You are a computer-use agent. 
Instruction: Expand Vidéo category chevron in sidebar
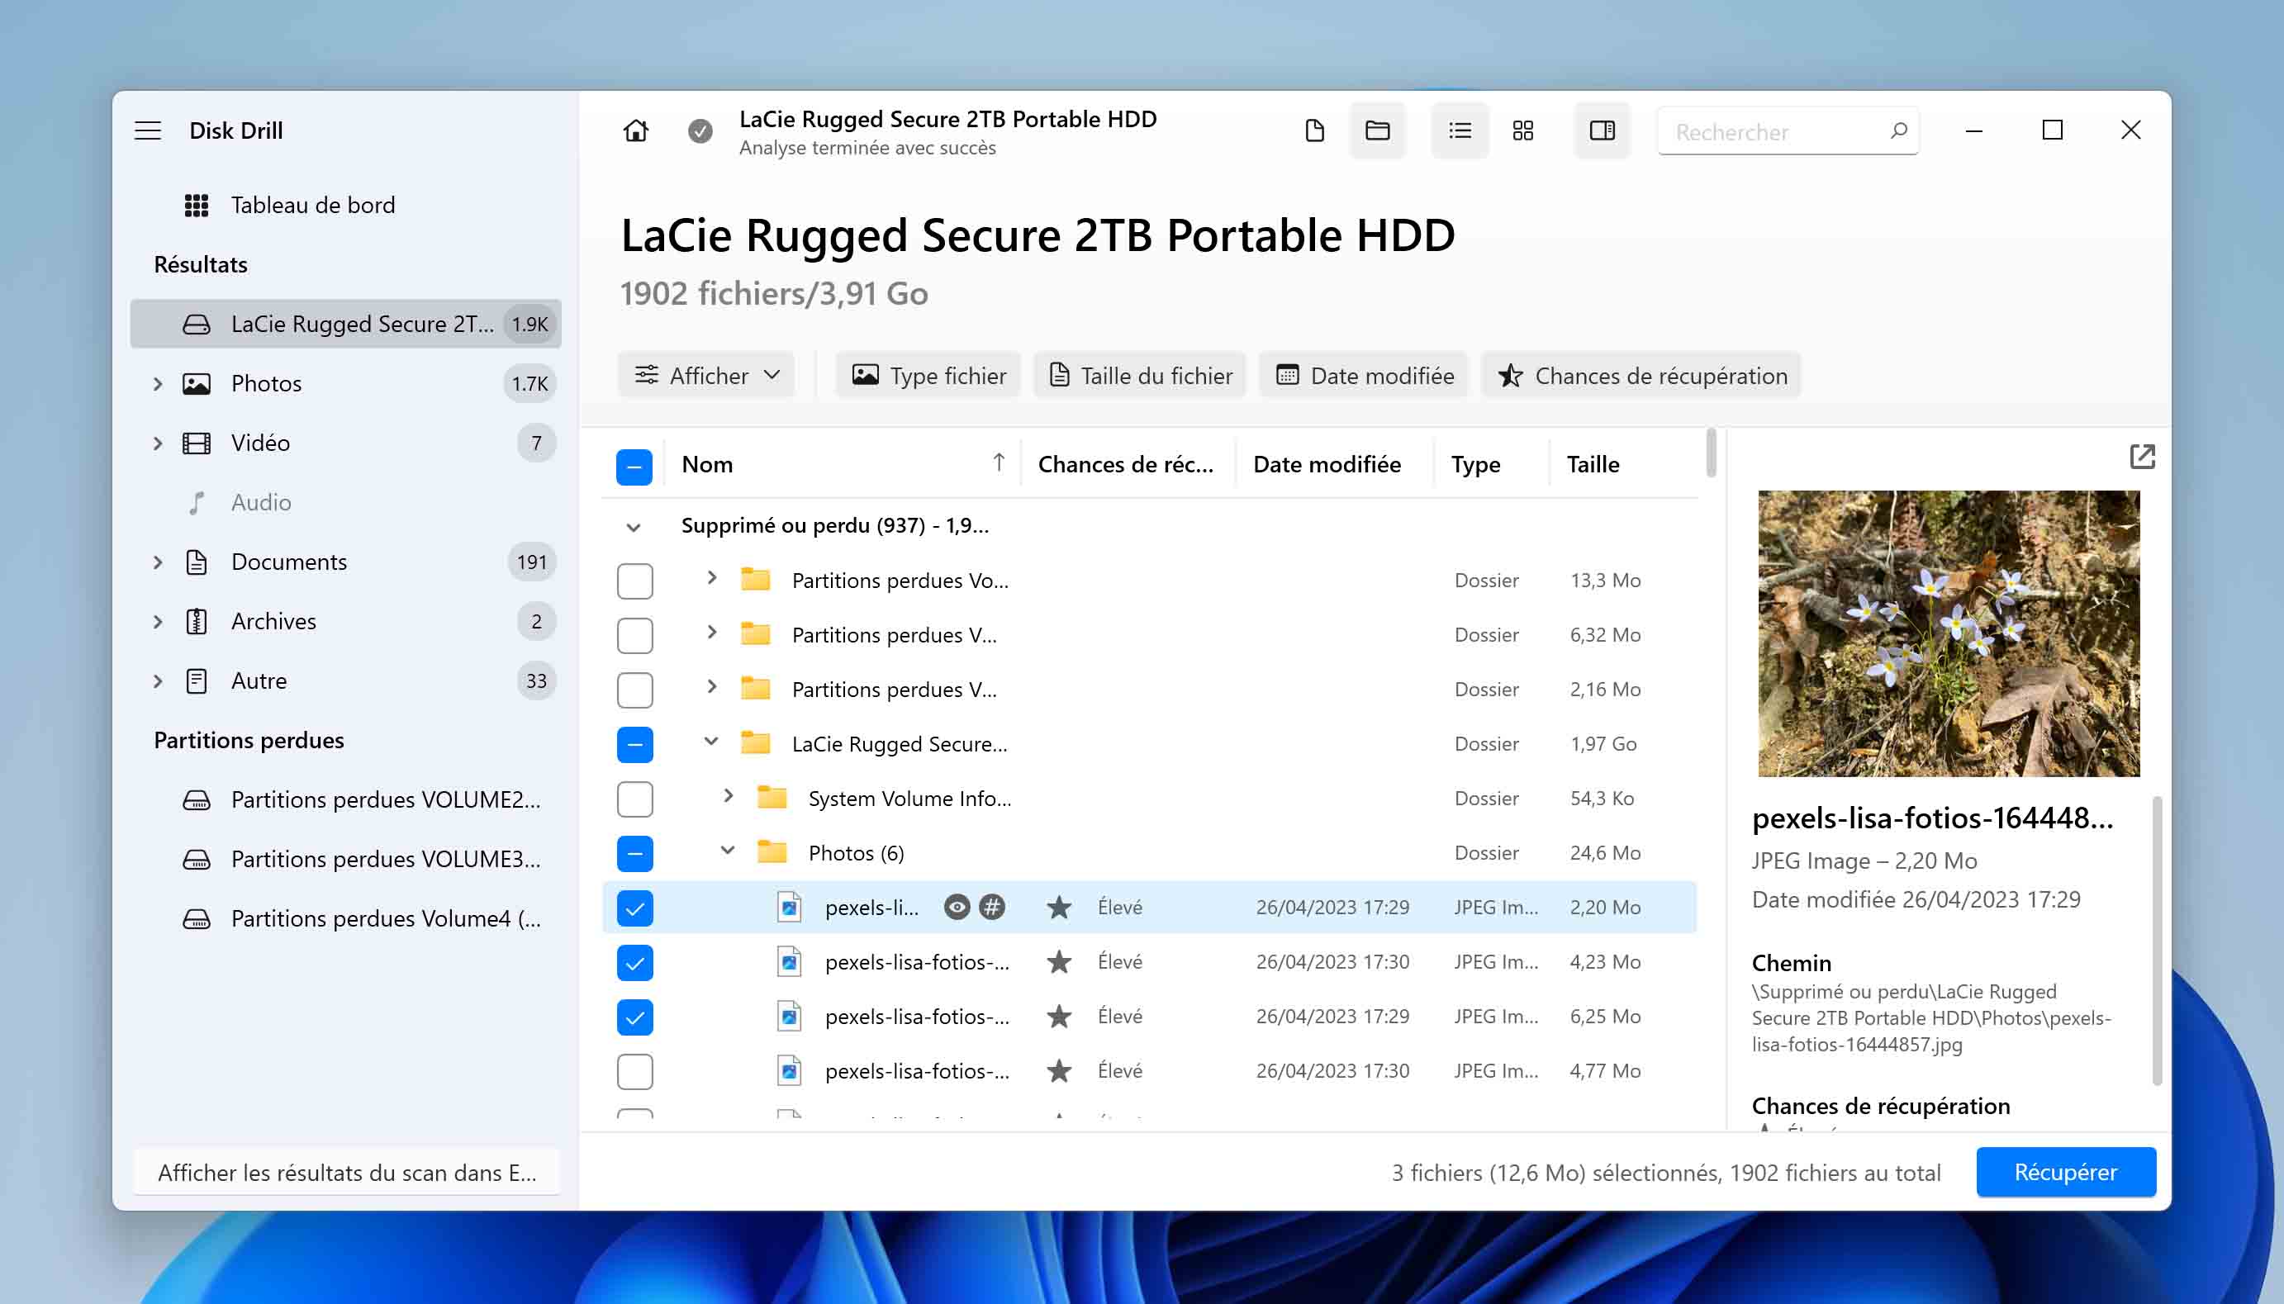click(158, 443)
